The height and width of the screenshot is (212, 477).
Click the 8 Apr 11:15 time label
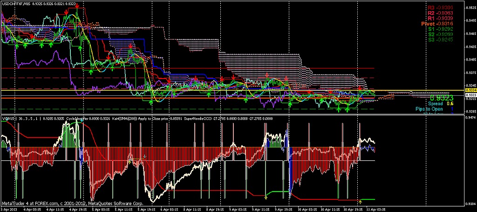pos(192,209)
